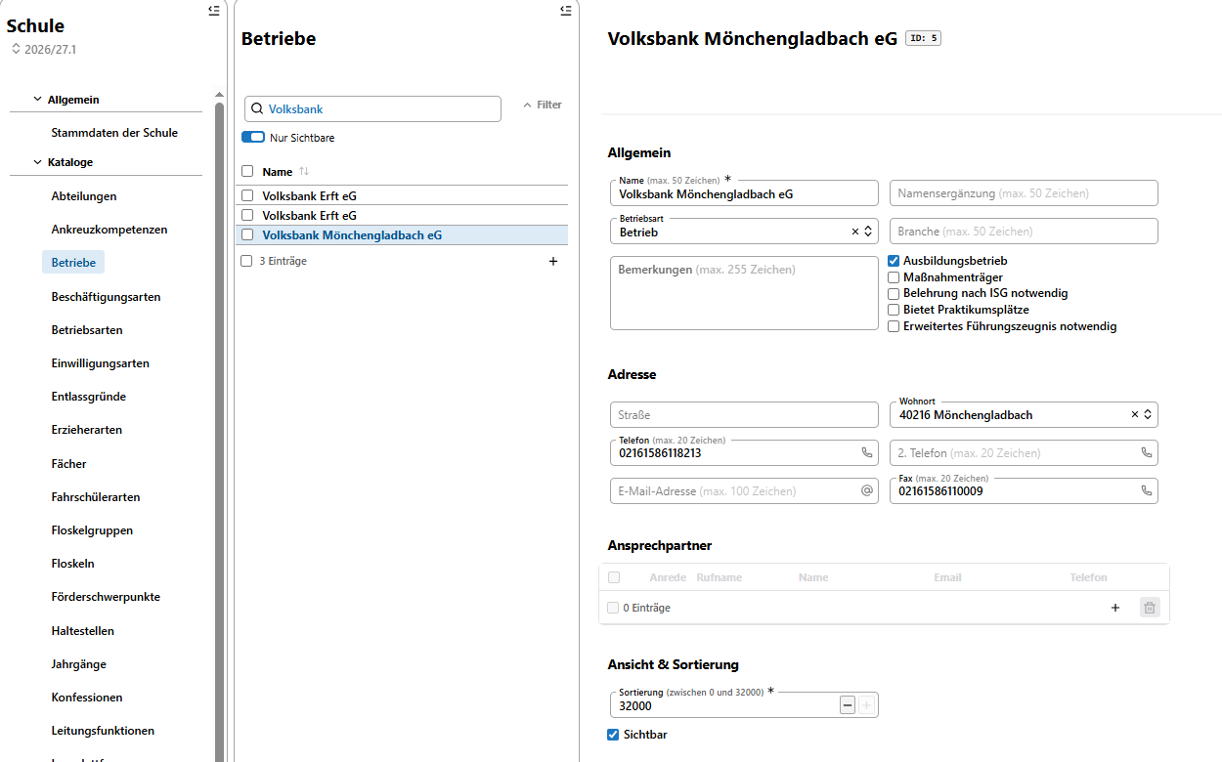Click the search magnifier icon

(258, 109)
